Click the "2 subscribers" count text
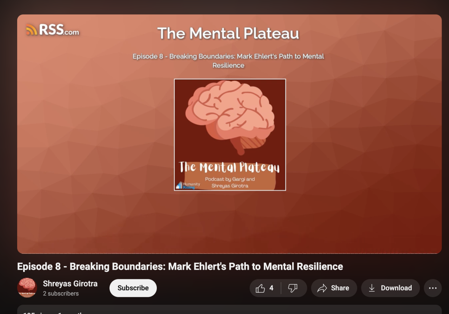The image size is (449, 314). tap(61, 294)
